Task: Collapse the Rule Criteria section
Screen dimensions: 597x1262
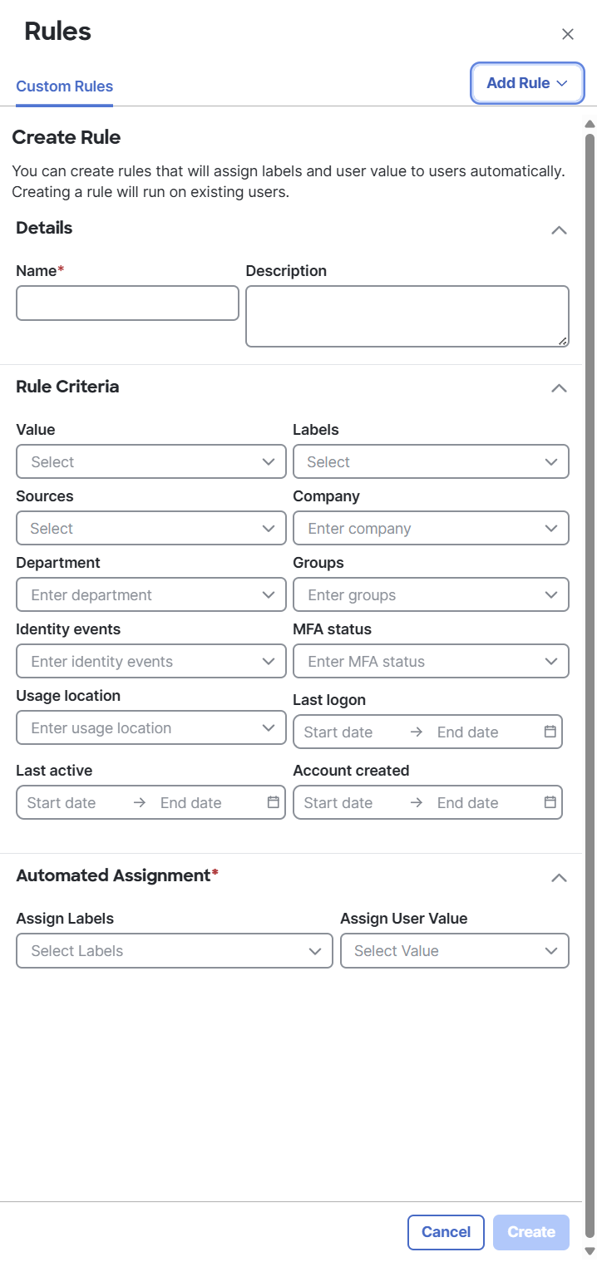Action: (559, 388)
